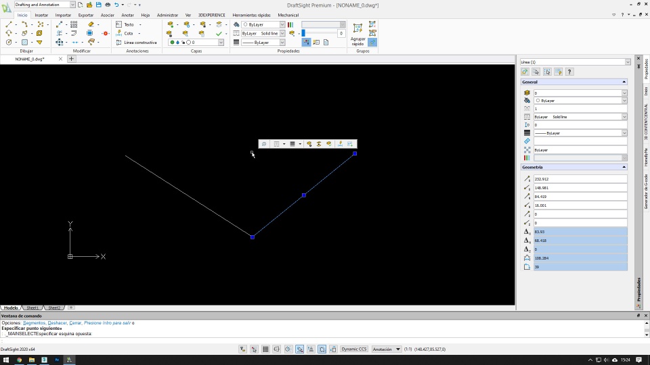The width and height of the screenshot is (650, 365).
Task: Select the Hatch draw tool
Action: tap(24, 42)
